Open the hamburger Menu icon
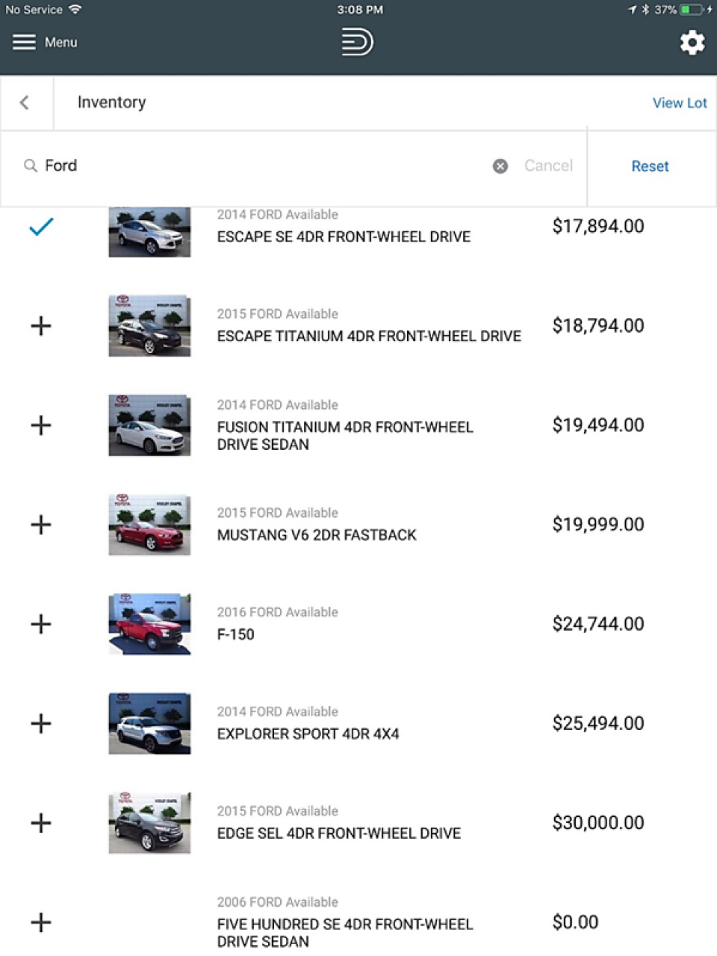 coord(24,43)
